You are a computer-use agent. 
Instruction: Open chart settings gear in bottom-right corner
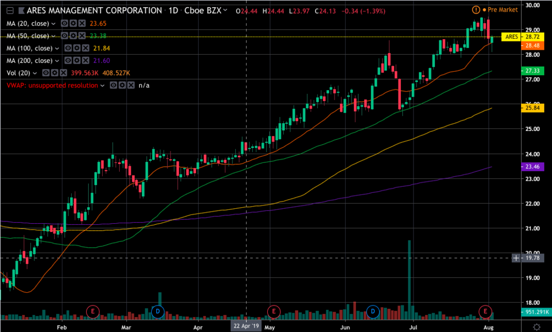point(537,326)
